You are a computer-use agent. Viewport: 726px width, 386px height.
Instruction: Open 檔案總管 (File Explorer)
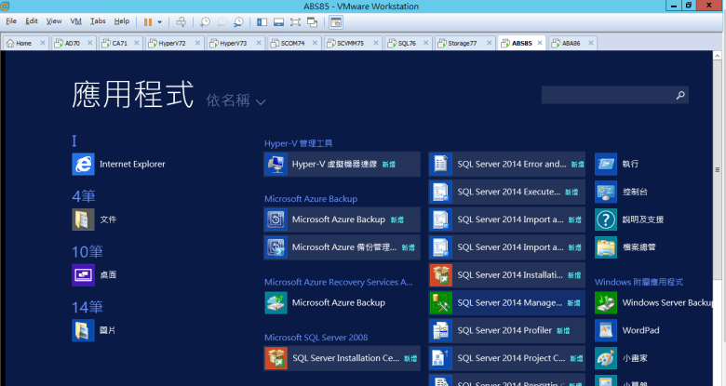pos(639,247)
